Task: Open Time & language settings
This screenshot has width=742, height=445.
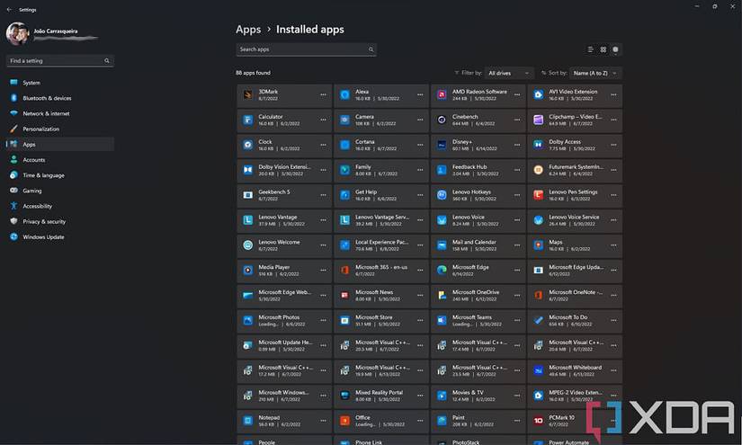Action: tap(60, 175)
